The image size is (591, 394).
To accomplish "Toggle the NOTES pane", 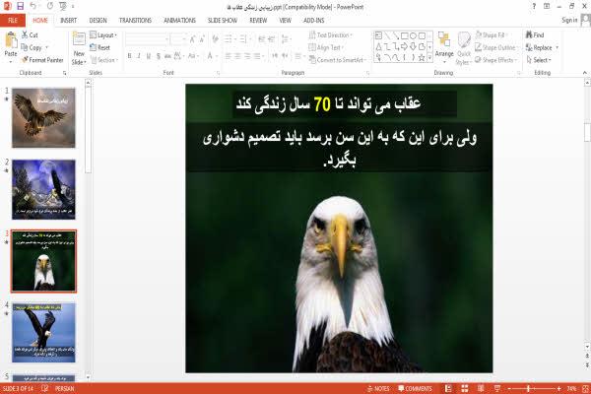I will (x=378, y=388).
